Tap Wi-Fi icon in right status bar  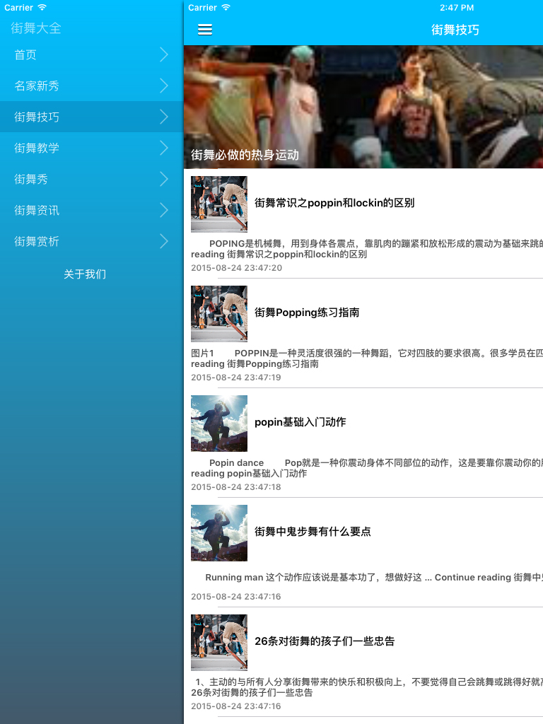pos(226,7)
